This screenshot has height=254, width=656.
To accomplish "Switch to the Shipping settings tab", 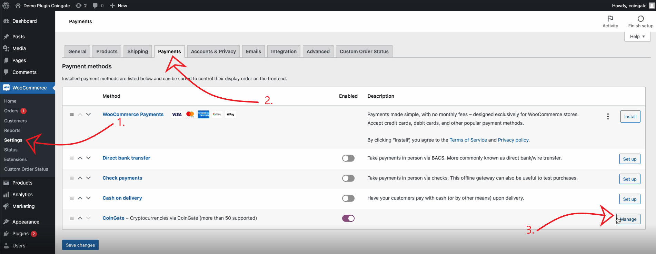I will pyautogui.click(x=138, y=51).
